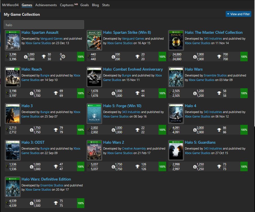Open the Halo: Spartan Assault title link

coord(40,32)
